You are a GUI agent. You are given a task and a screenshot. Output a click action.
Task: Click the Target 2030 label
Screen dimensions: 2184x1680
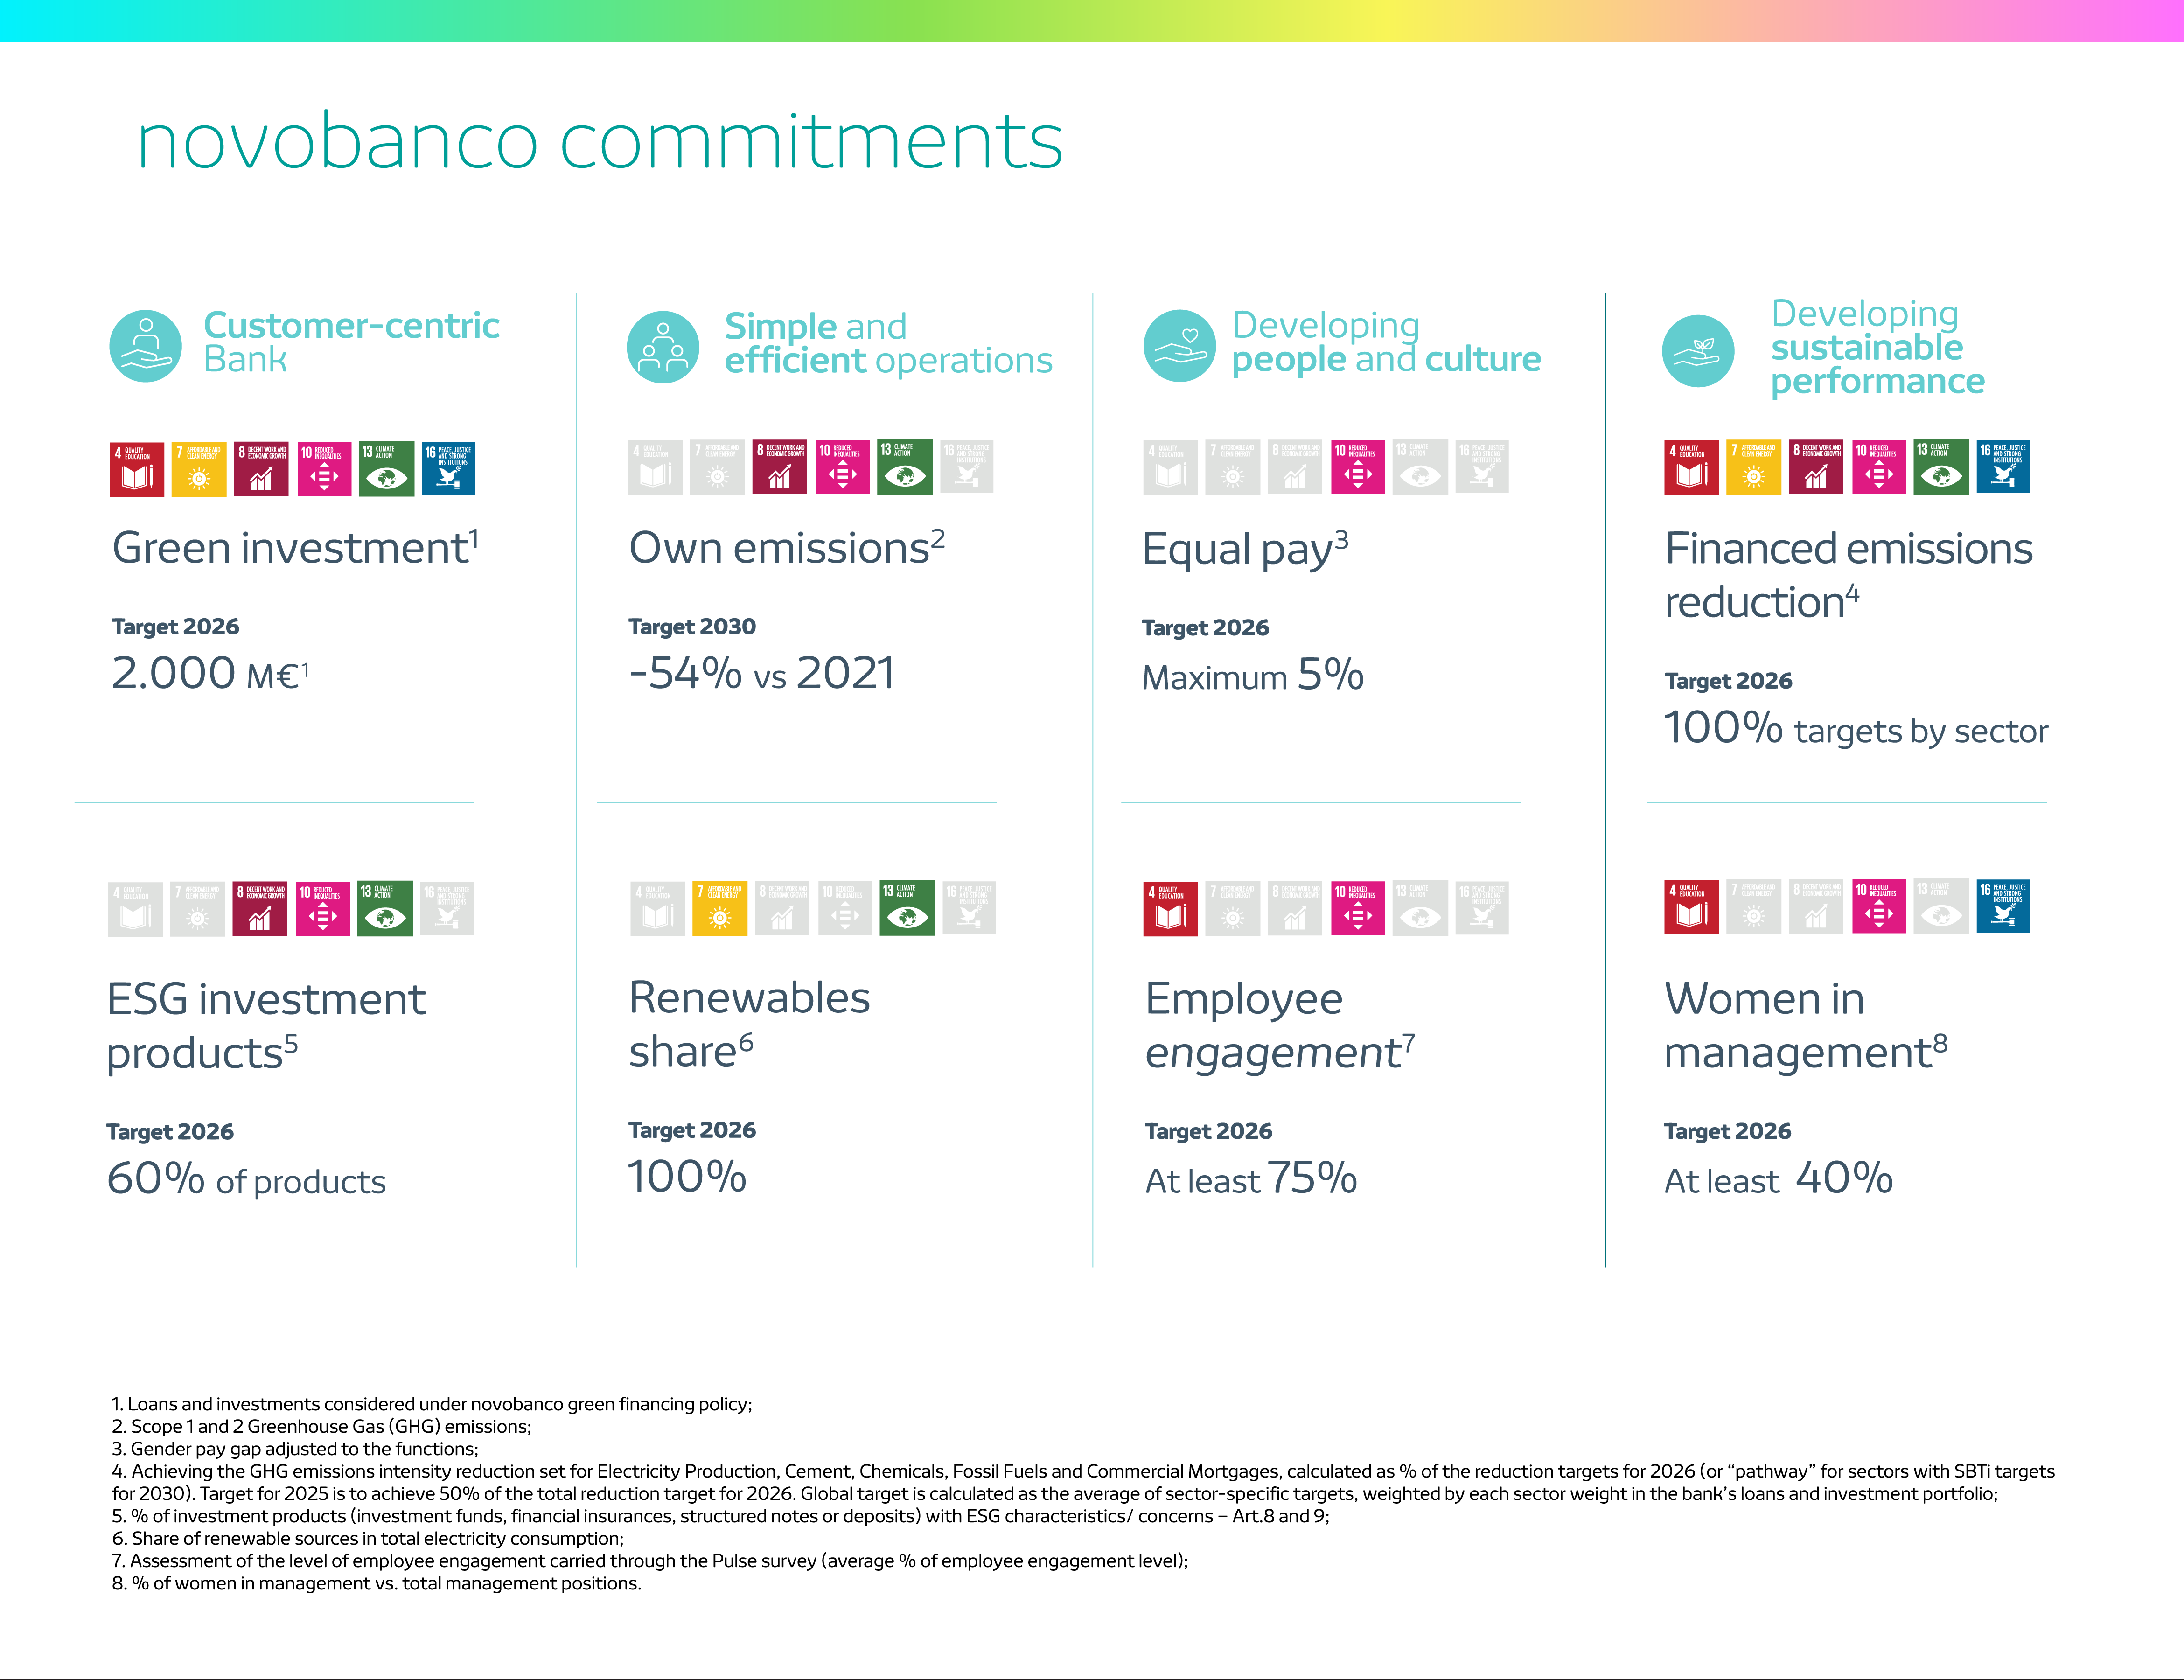pos(692,627)
